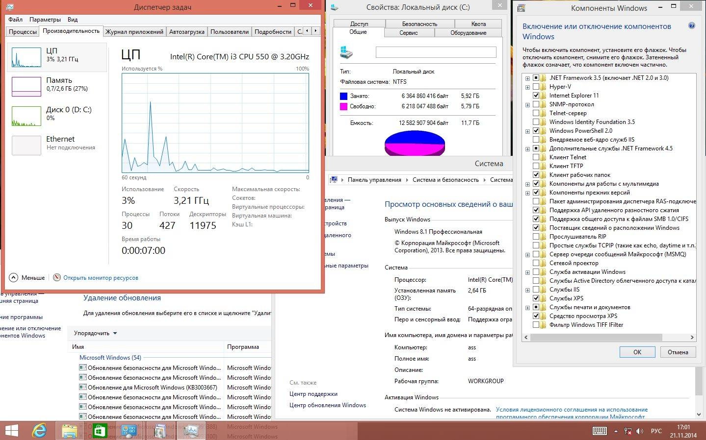Screen dimensions: 706x440
Task: Open the Упорядочить dropdown
Action: pyautogui.click(x=95, y=333)
